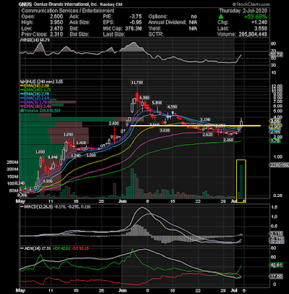Click the GNUS (240 min) price chart legend
The height and width of the screenshot is (294, 289).
click(x=41, y=82)
